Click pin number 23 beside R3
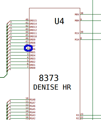The image size is (101, 120). click(82, 114)
